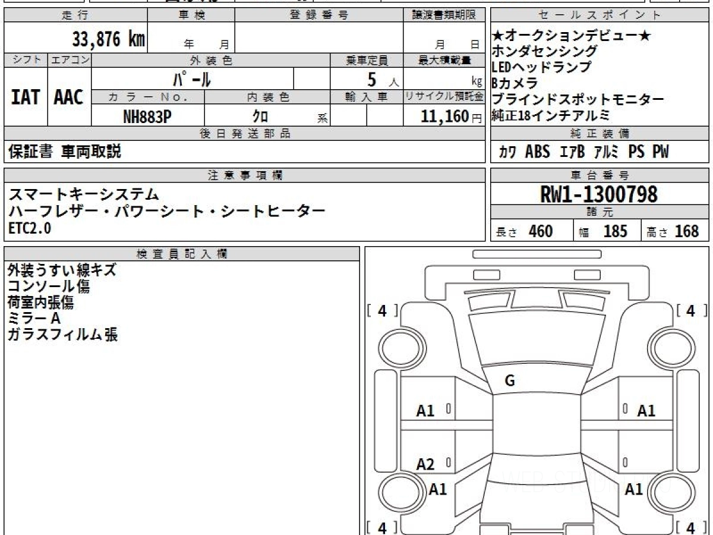This screenshot has height=535, width=713.
Task: Select the LEDヘッドランプ sales point
Action: point(541,67)
